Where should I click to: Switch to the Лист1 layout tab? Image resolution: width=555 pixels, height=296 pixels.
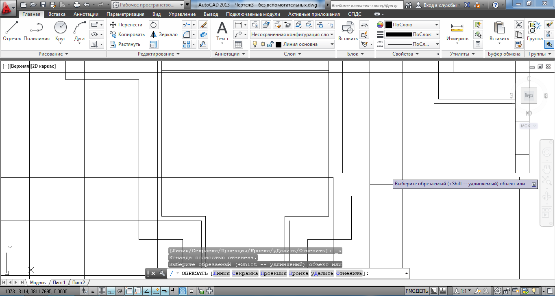click(59, 283)
